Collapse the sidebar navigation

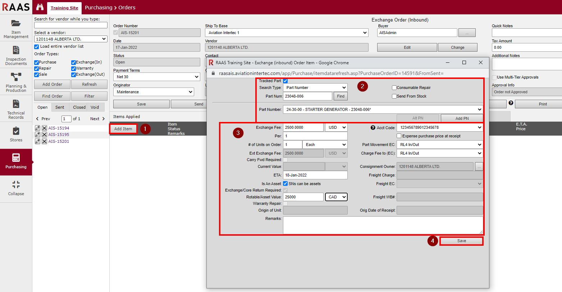pyautogui.click(x=16, y=188)
